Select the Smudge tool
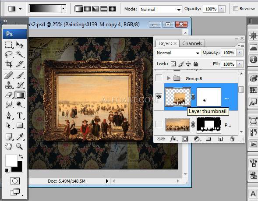Screen dimensions: 258x201 click(x=9, y=104)
